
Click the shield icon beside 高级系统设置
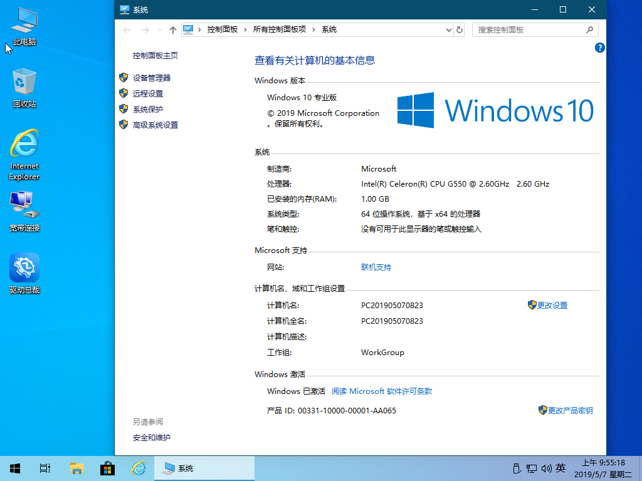tap(124, 125)
